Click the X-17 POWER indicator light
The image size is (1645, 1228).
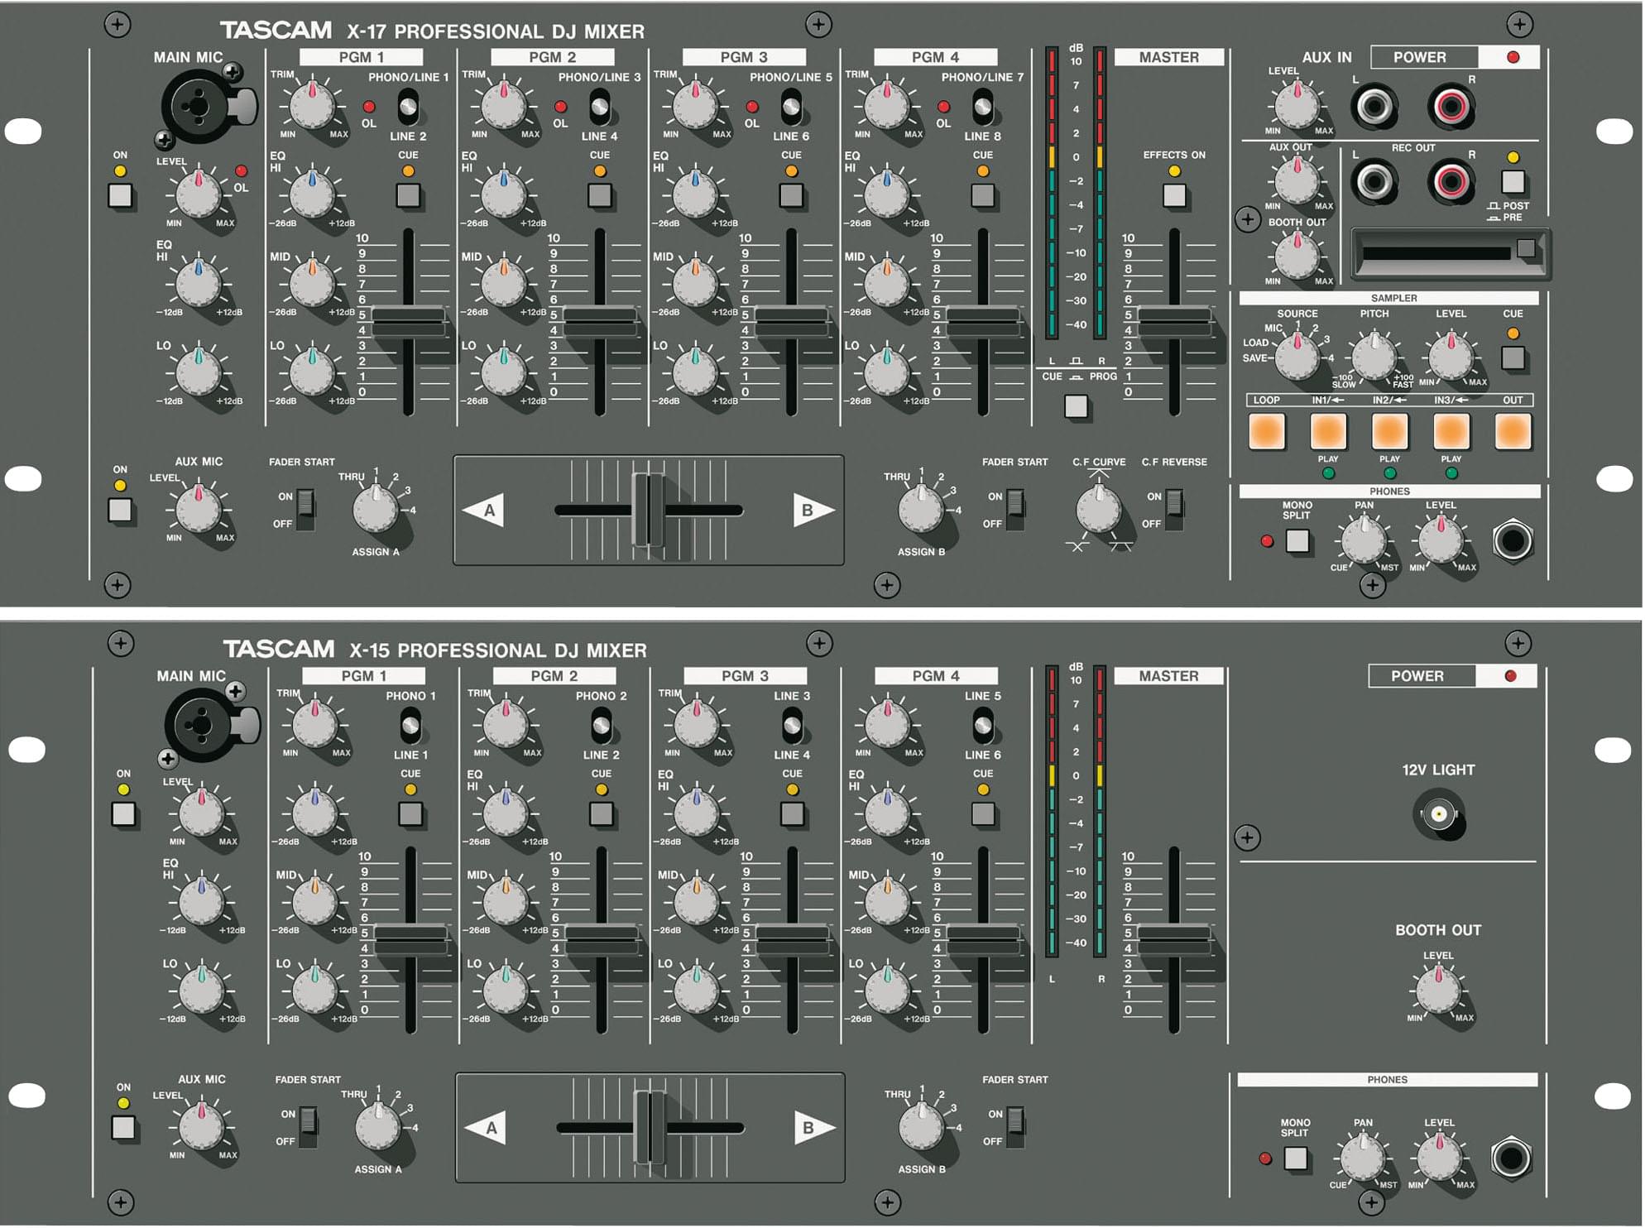tap(1513, 57)
